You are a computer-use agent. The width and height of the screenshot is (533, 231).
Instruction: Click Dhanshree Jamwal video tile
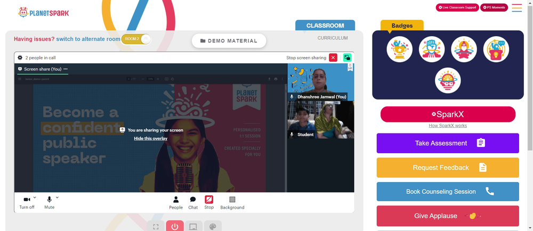[321, 82]
